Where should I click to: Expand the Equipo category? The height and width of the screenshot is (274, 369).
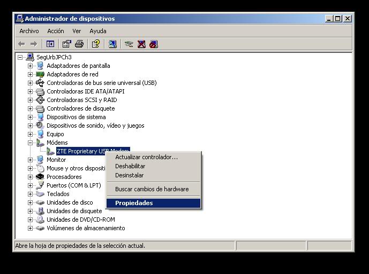point(30,134)
